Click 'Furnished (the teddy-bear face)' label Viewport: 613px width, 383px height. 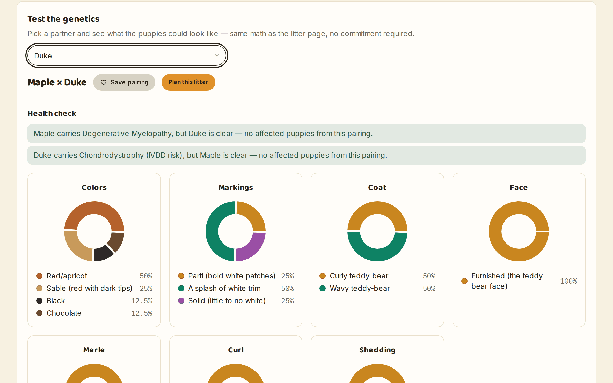508,281
